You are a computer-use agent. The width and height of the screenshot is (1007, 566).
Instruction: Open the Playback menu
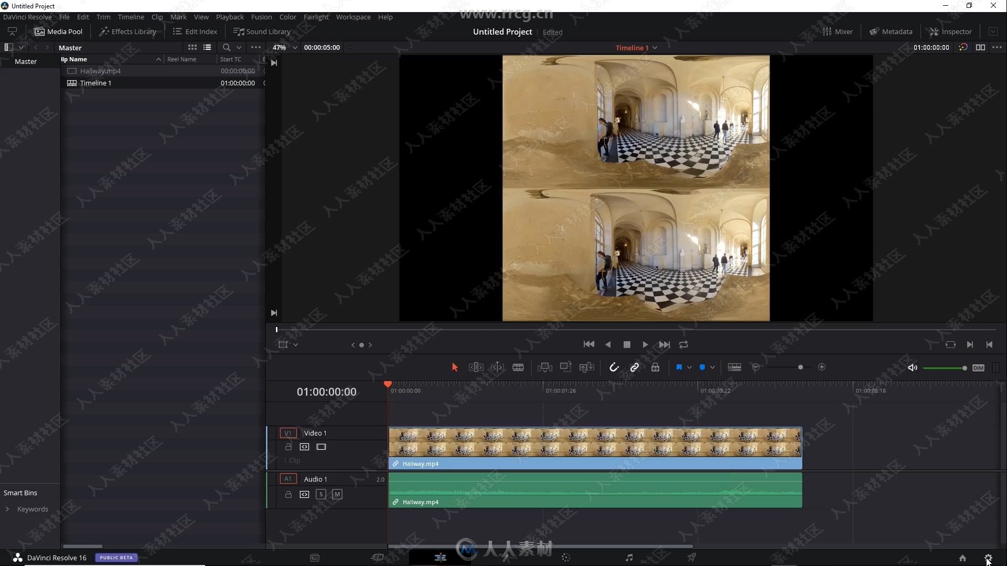[230, 17]
